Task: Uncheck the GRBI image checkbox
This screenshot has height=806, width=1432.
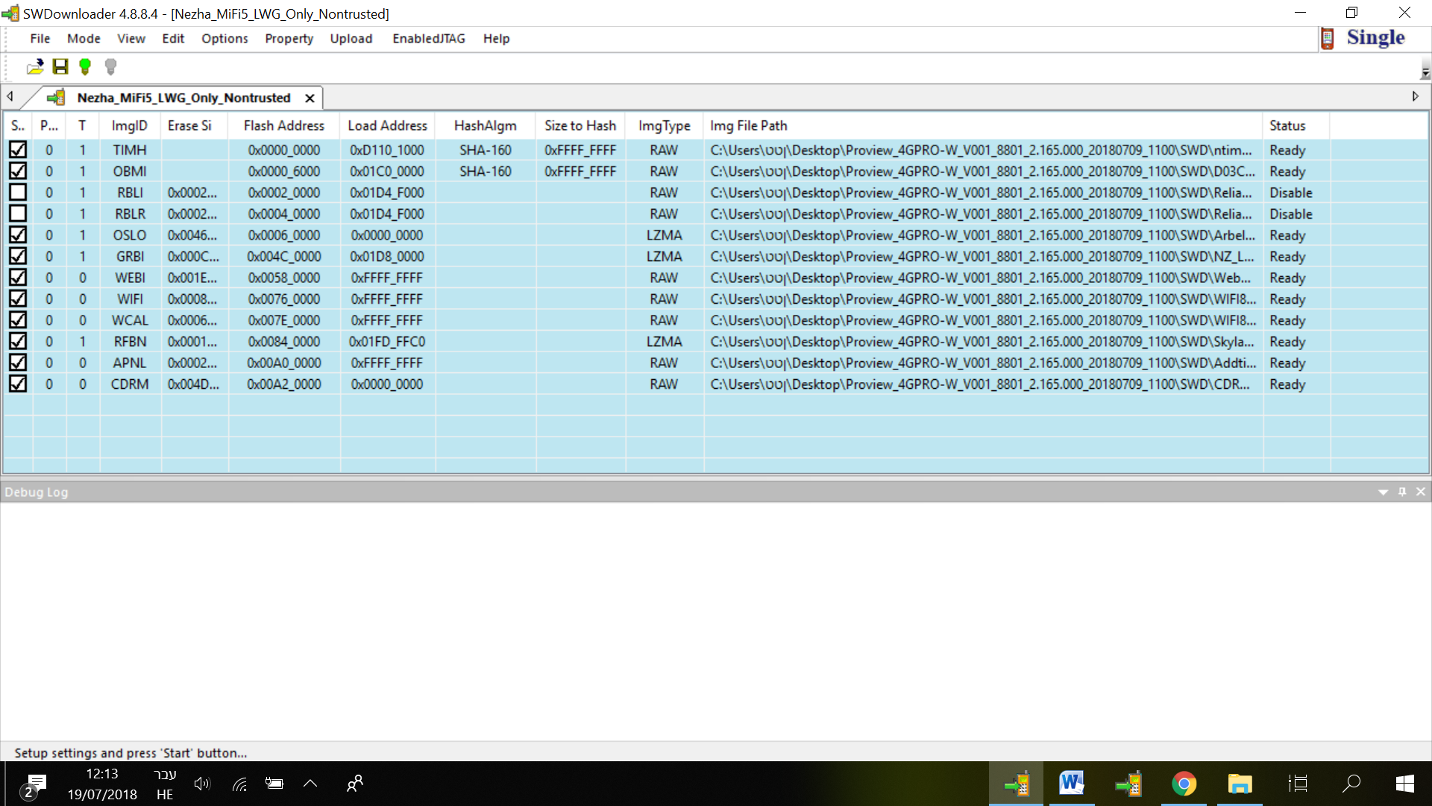Action: (18, 256)
